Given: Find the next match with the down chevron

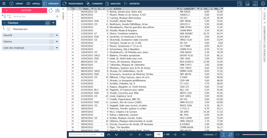Looking at the screenshot, I should click(116, 135).
